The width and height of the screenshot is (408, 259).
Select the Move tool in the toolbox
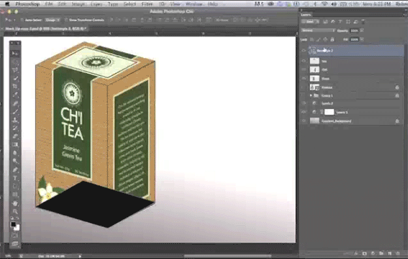point(15,54)
